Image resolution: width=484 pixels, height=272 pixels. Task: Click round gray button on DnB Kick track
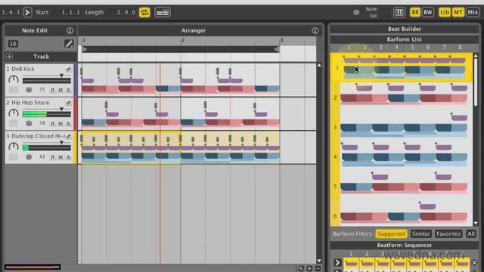29,90
